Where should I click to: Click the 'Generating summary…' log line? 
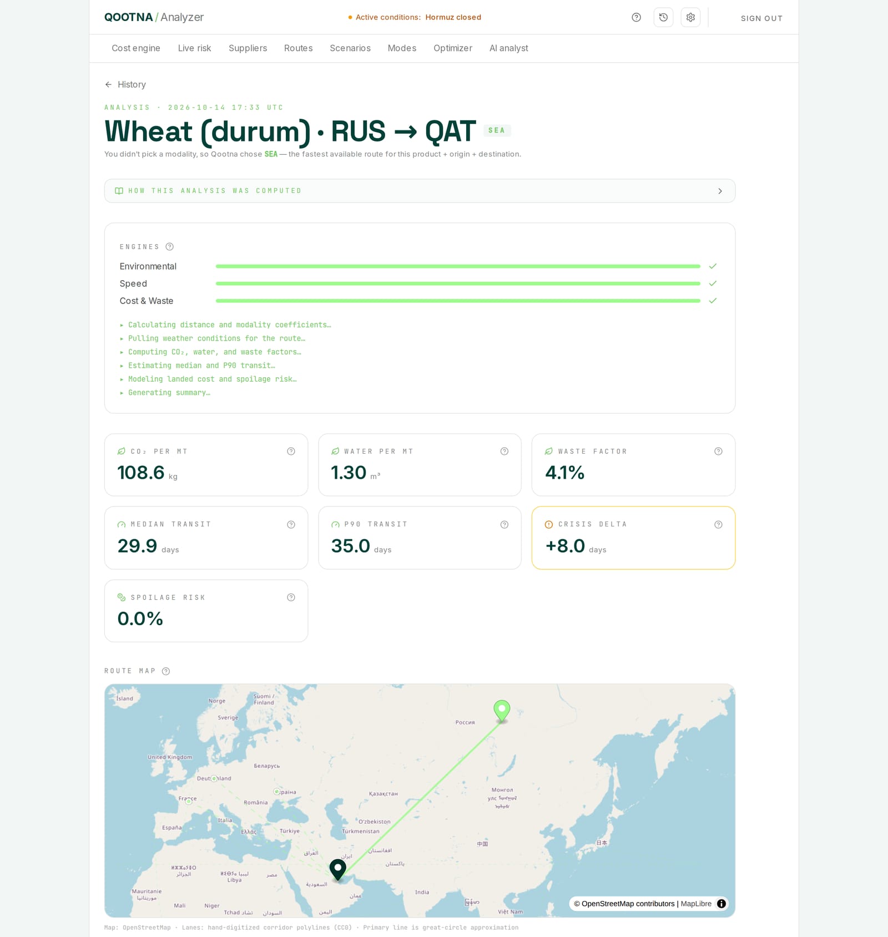pos(169,393)
